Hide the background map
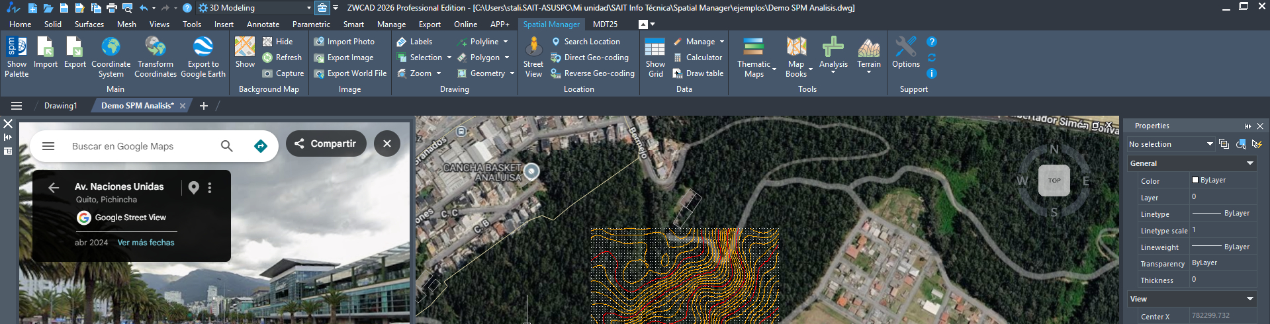Viewport: 1270px width, 324px height. [x=277, y=42]
